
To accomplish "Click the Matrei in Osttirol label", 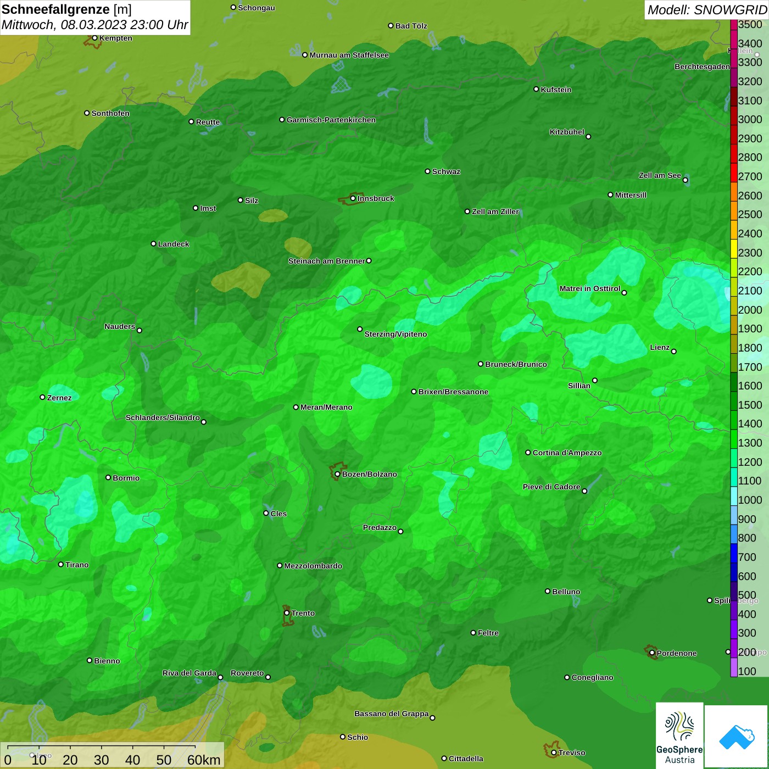I will pos(590,288).
